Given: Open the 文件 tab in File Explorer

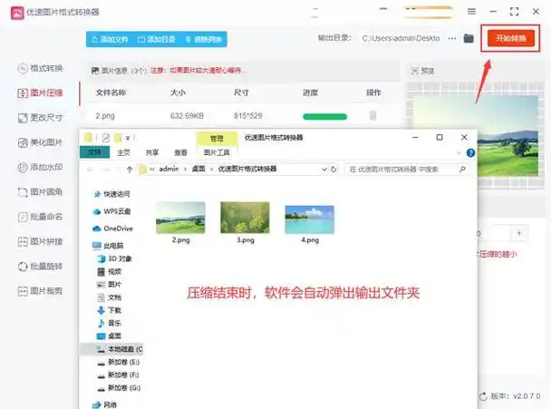Looking at the screenshot, I should coord(94,152).
